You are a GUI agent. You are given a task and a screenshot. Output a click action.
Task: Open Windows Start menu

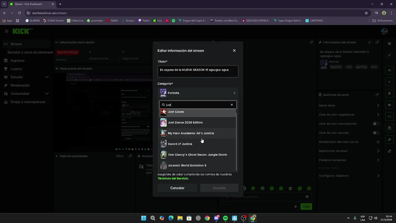pos(144,218)
